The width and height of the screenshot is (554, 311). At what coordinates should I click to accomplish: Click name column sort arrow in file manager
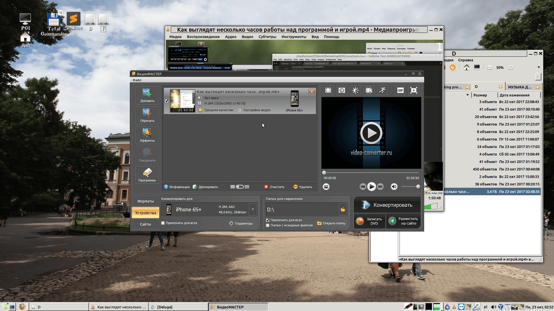pos(467,95)
